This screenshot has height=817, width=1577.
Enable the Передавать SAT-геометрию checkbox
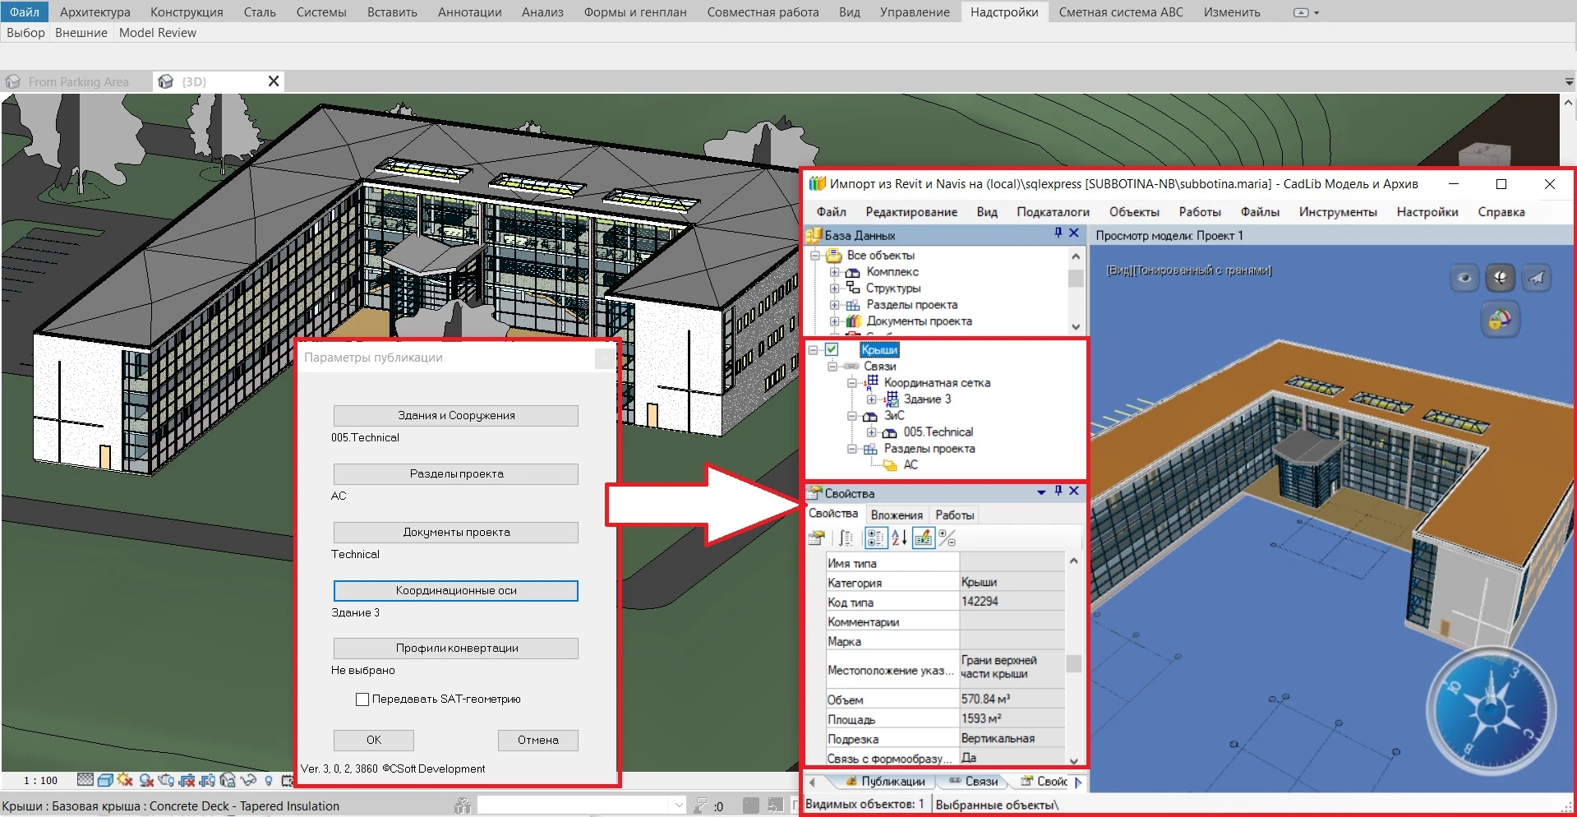tap(362, 699)
